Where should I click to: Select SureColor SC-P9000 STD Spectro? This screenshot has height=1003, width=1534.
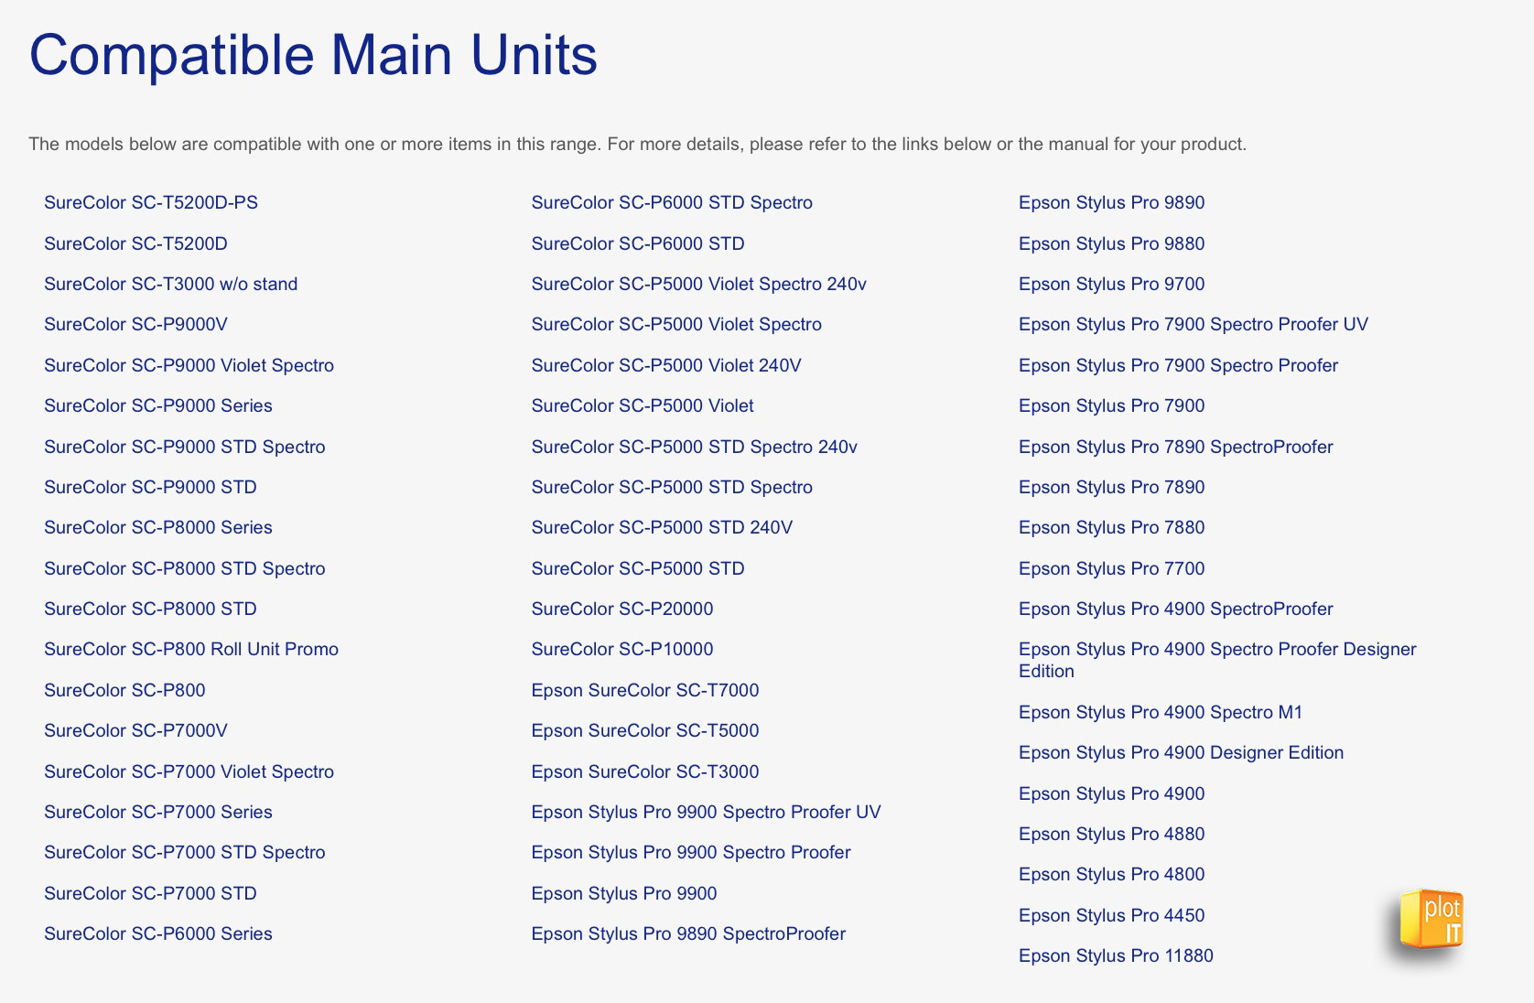185,447
